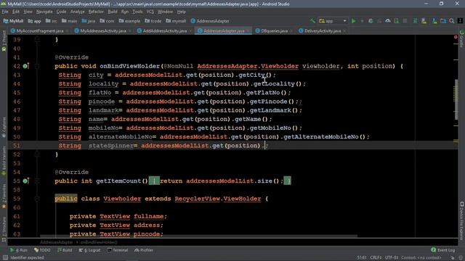
Task: Click the vertical editor scrollbar thumb
Action: tap(456, 100)
